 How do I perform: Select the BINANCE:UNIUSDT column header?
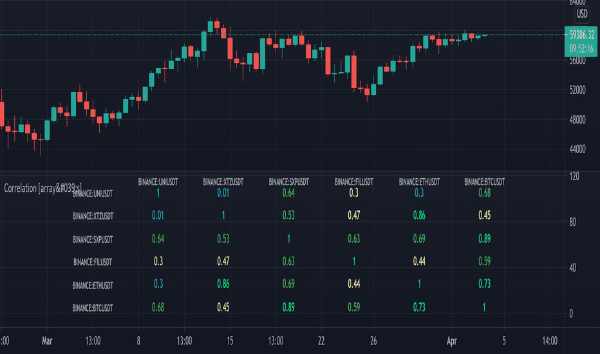click(x=158, y=182)
